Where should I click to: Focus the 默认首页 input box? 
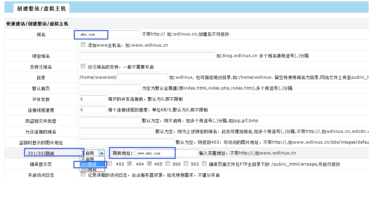tap(110, 88)
